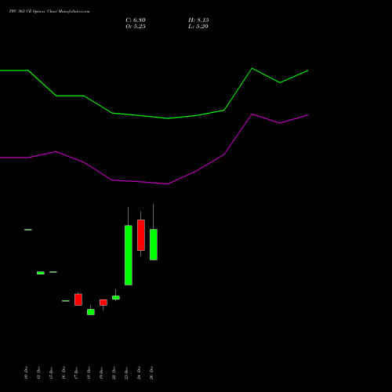Click the close value C: 6.80
Image resolution: width=392 pixels, height=392 pixels.
point(136,20)
